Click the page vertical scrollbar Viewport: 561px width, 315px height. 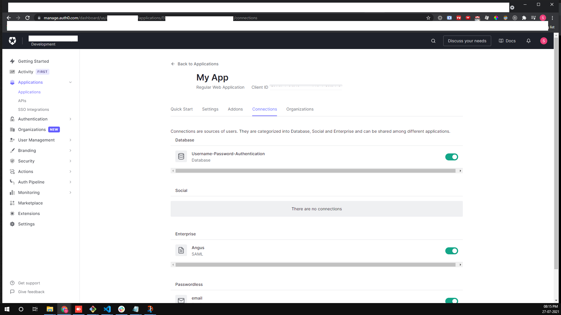click(x=556, y=153)
